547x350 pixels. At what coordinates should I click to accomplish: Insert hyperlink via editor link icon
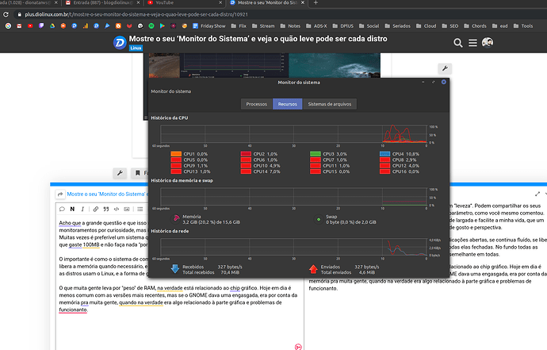coord(96,209)
